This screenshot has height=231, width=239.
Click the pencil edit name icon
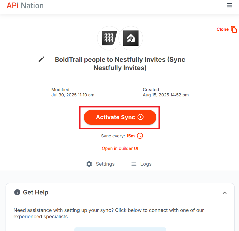pyautogui.click(x=41, y=59)
